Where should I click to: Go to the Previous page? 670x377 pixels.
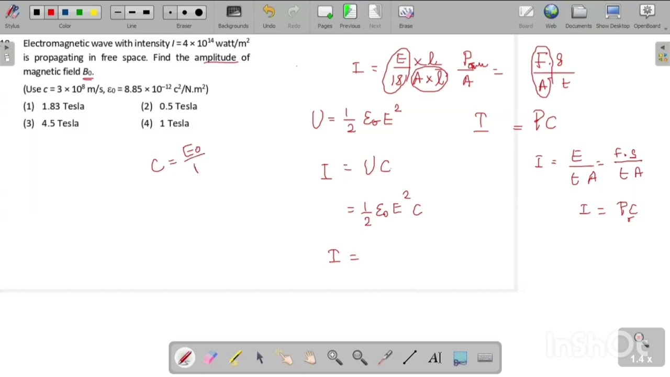[350, 16]
